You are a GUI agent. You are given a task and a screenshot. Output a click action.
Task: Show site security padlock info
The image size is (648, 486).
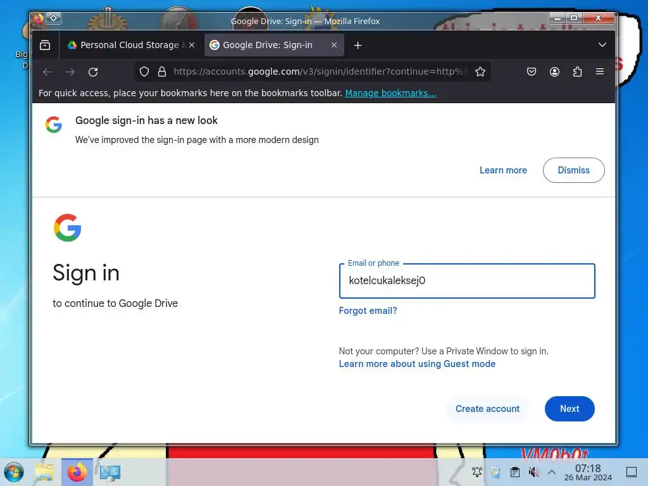click(x=162, y=72)
